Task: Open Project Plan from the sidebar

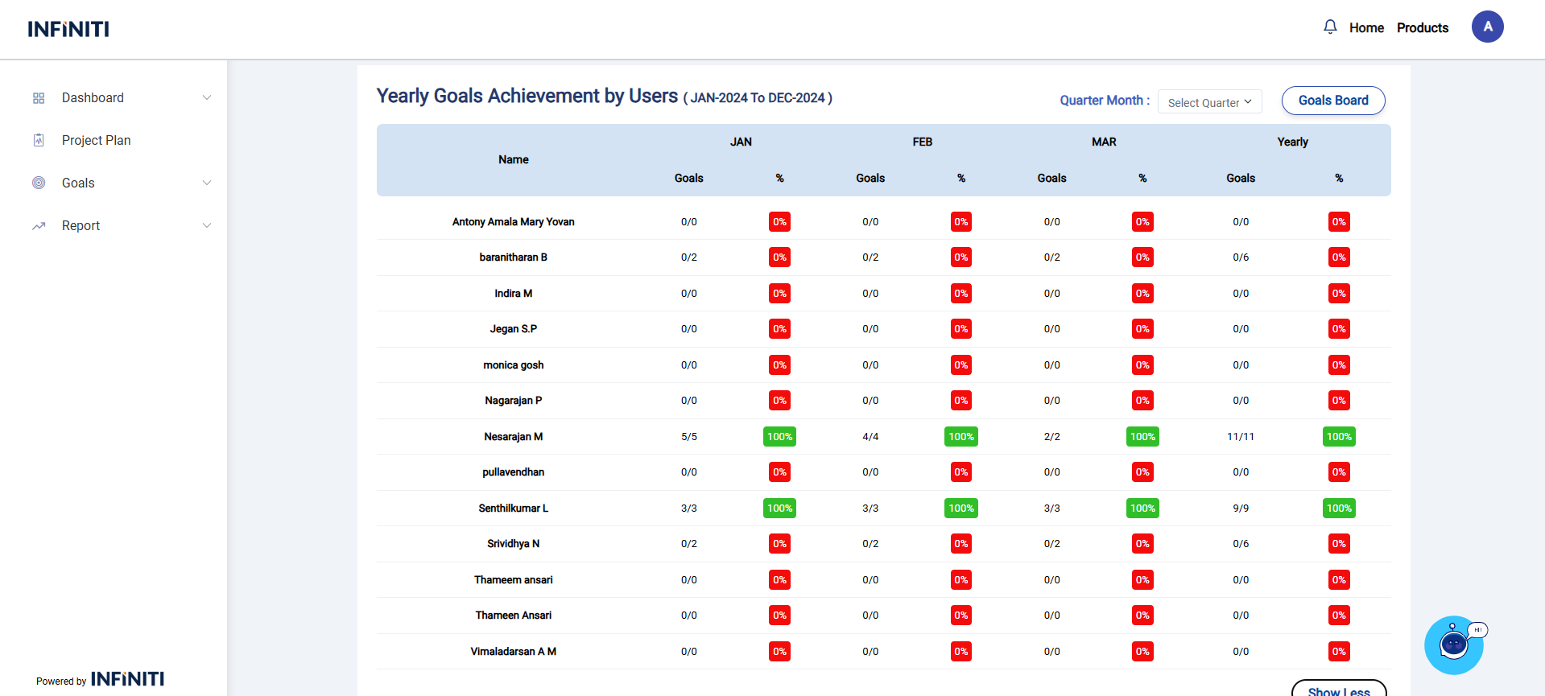Action: [96, 141]
